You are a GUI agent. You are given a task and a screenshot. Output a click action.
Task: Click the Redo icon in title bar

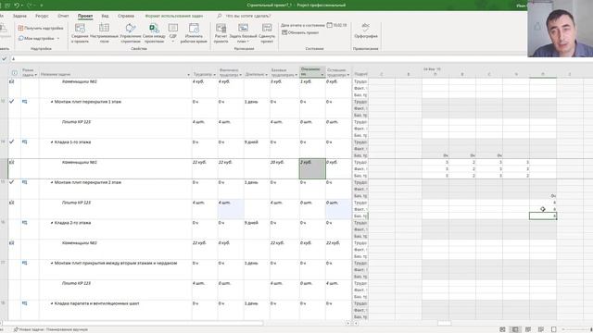(30, 6)
